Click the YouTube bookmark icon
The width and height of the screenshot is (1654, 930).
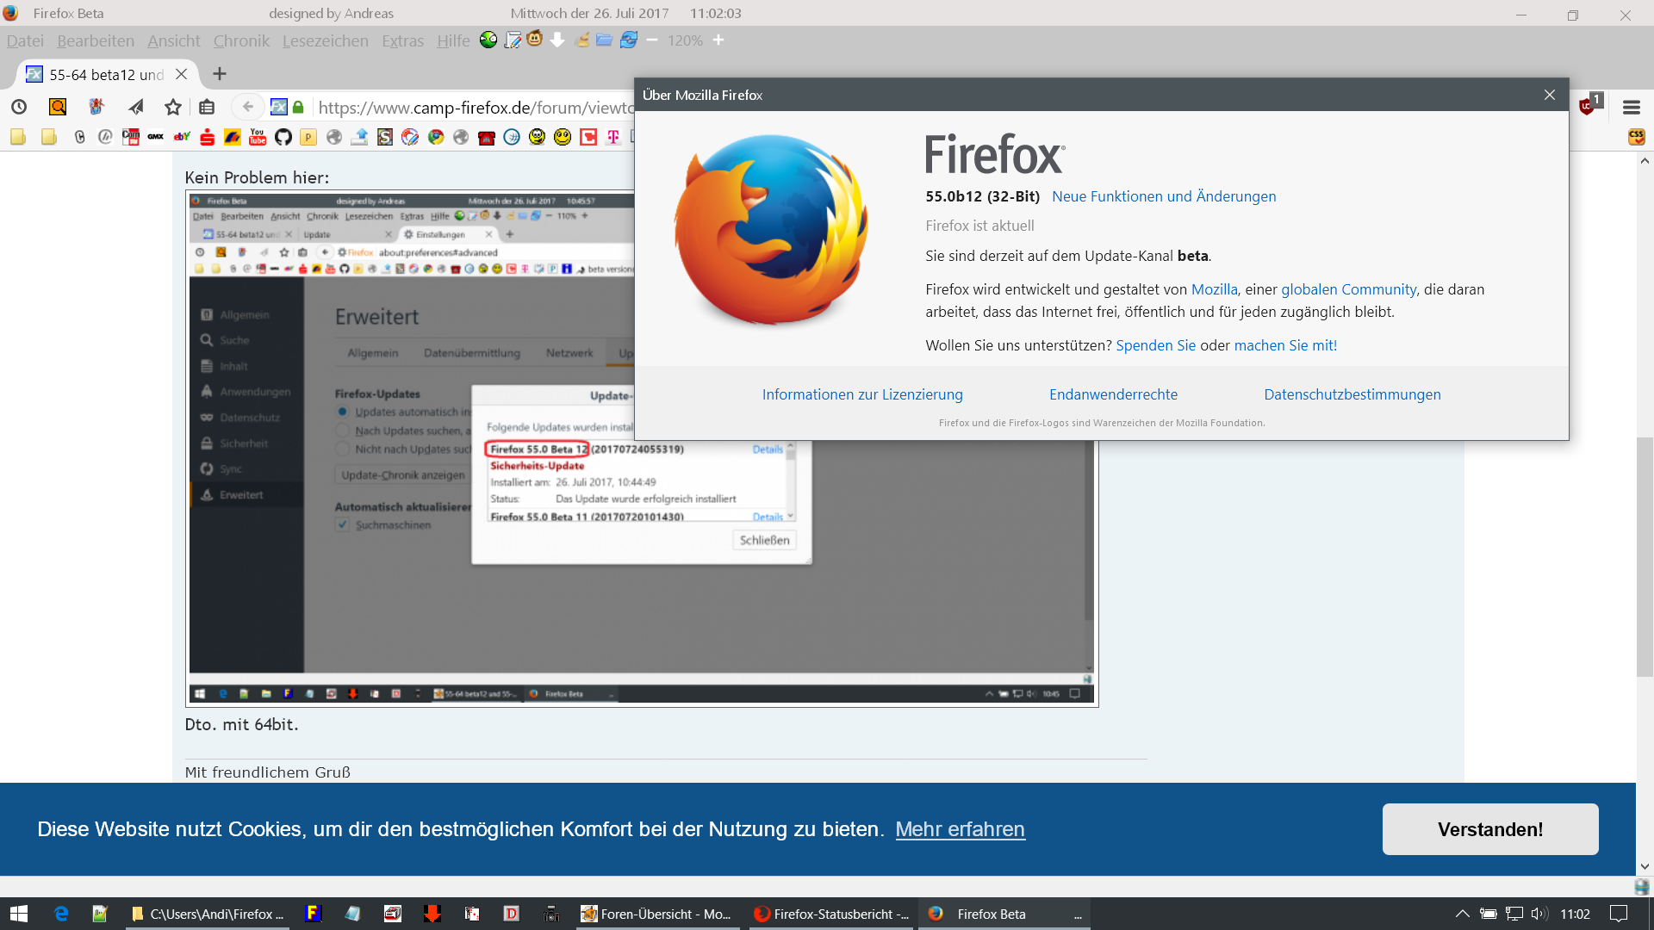tap(258, 137)
